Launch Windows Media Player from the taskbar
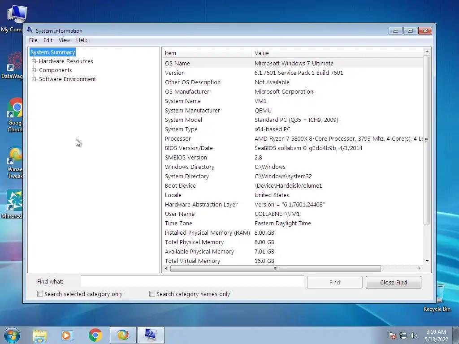459x344 pixels. (x=67, y=335)
